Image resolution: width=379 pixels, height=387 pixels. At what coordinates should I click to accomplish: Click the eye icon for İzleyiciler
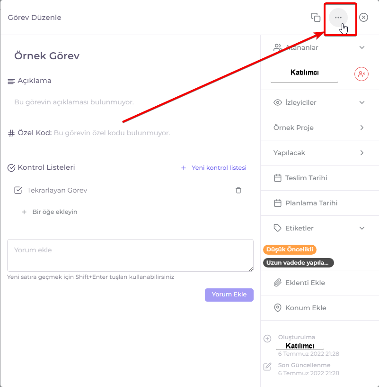click(x=278, y=102)
